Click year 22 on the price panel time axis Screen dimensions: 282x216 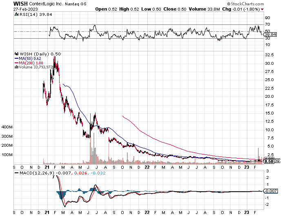(x=147, y=167)
